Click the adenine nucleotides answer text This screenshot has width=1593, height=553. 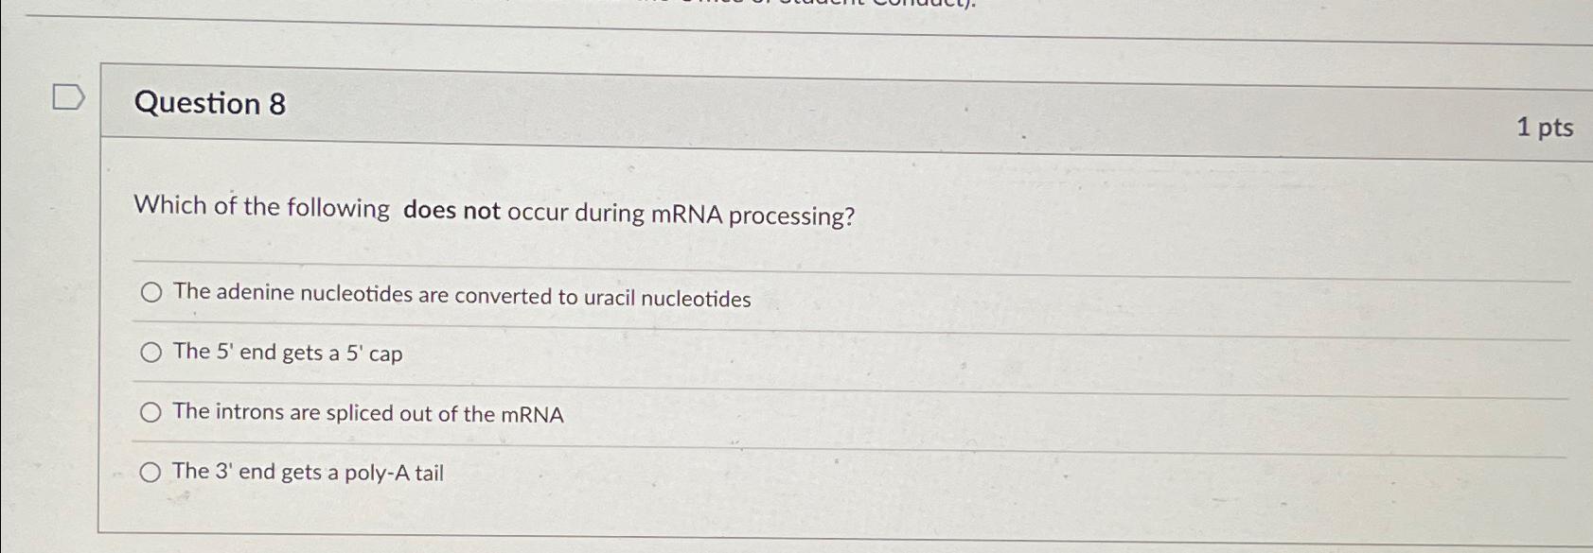461,299
